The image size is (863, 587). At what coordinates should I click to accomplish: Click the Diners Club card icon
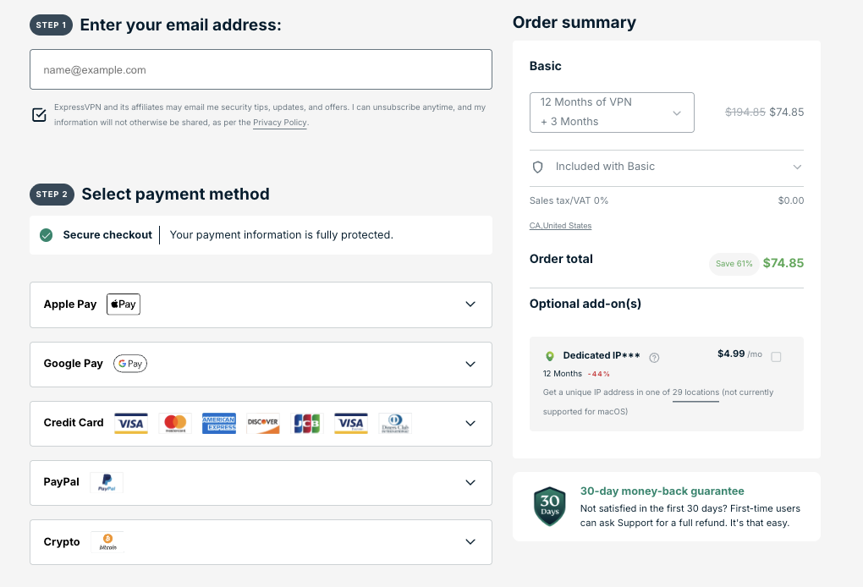point(395,423)
